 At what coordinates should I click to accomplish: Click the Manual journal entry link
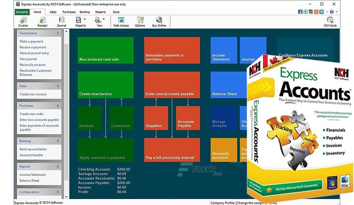34,53
